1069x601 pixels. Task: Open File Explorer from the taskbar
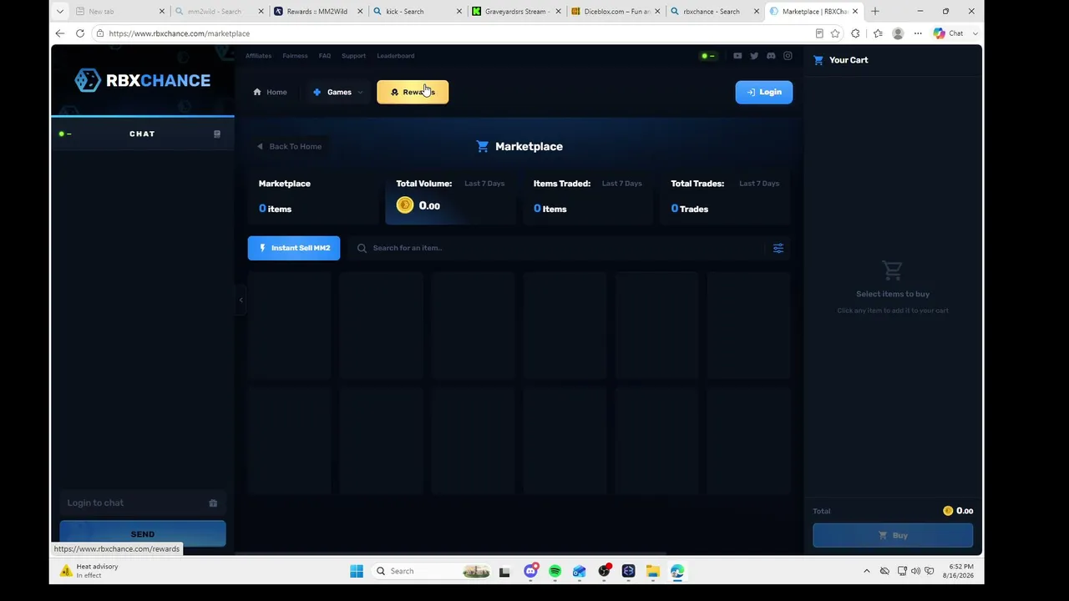tap(652, 571)
